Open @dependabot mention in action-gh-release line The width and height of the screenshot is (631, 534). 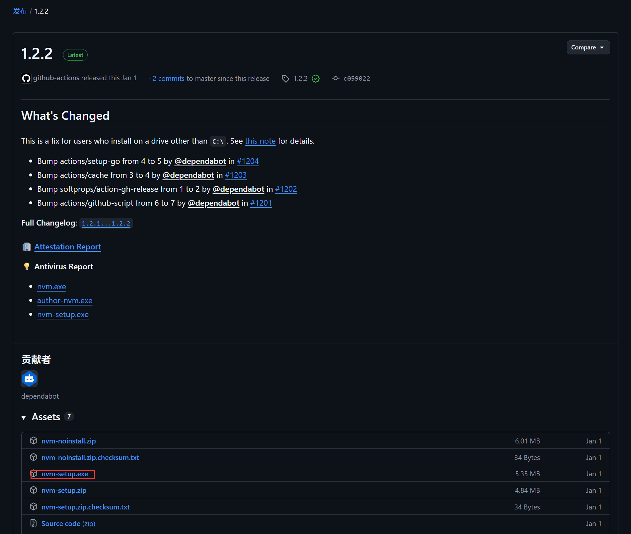coord(238,189)
